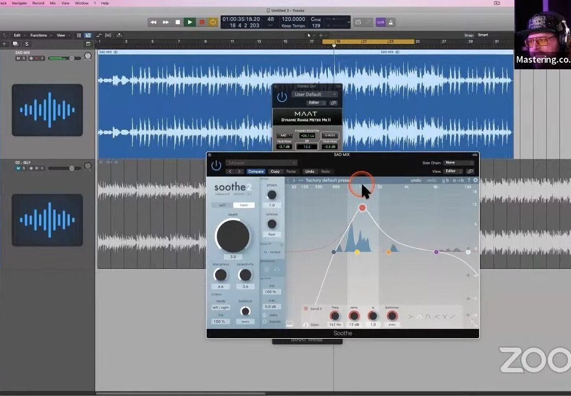Open the Mix menu
The image size is (571, 396).
click(x=53, y=3)
